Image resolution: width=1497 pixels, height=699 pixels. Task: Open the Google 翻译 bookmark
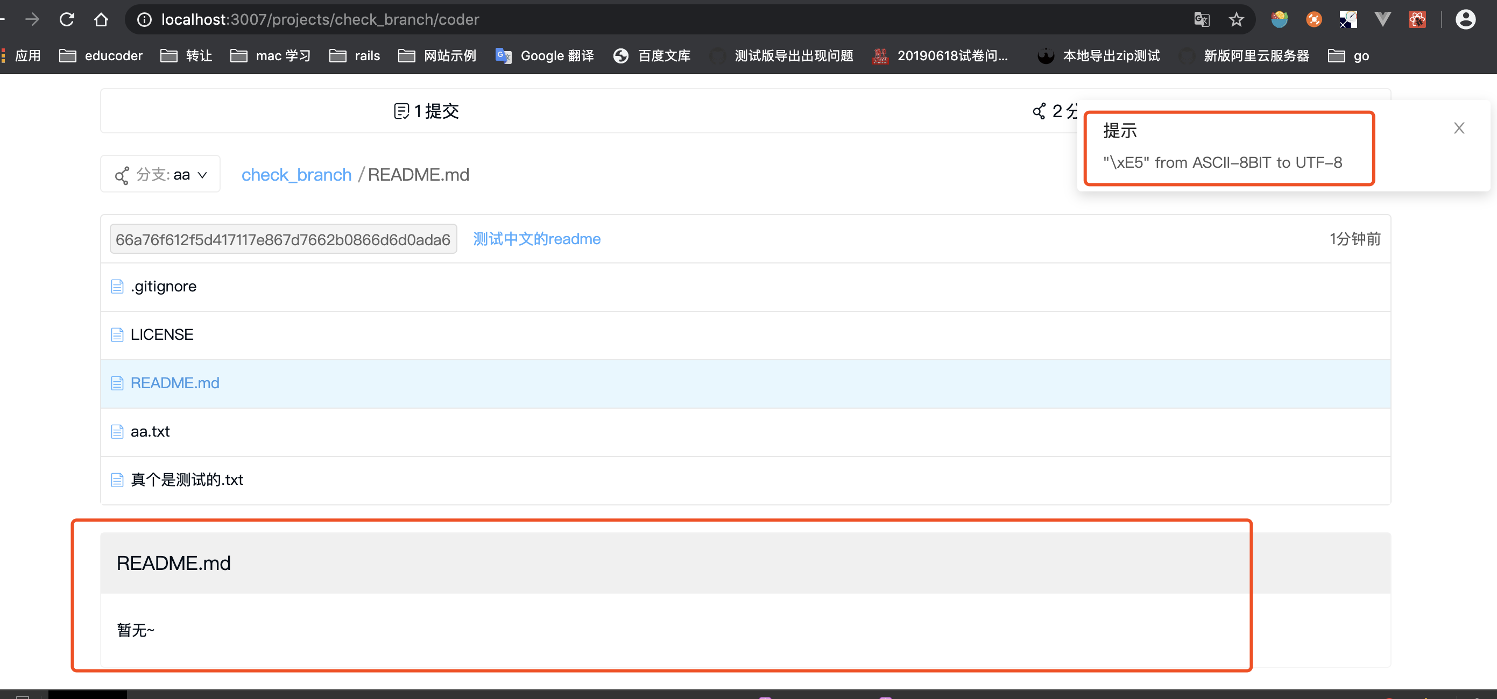click(545, 56)
